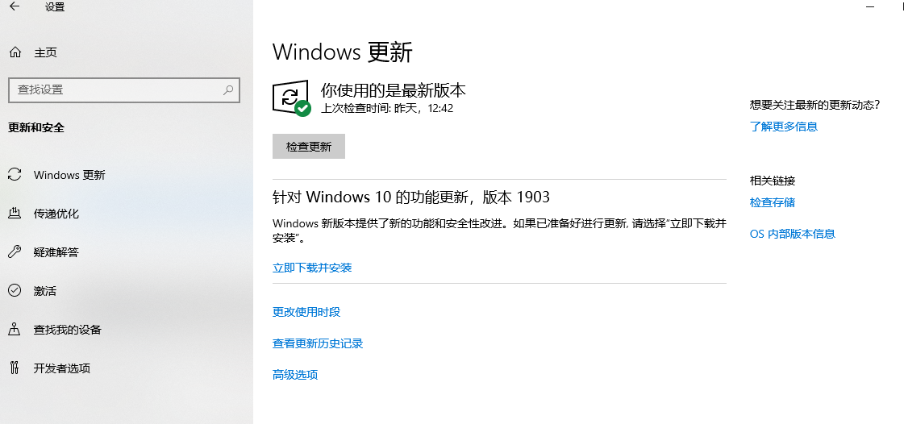Click the 立即下载并安装 link
This screenshot has height=424, width=904.
tap(312, 268)
